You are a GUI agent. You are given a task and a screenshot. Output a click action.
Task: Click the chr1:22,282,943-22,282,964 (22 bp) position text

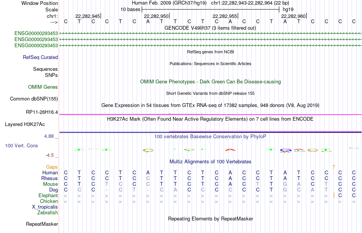click(250, 3)
